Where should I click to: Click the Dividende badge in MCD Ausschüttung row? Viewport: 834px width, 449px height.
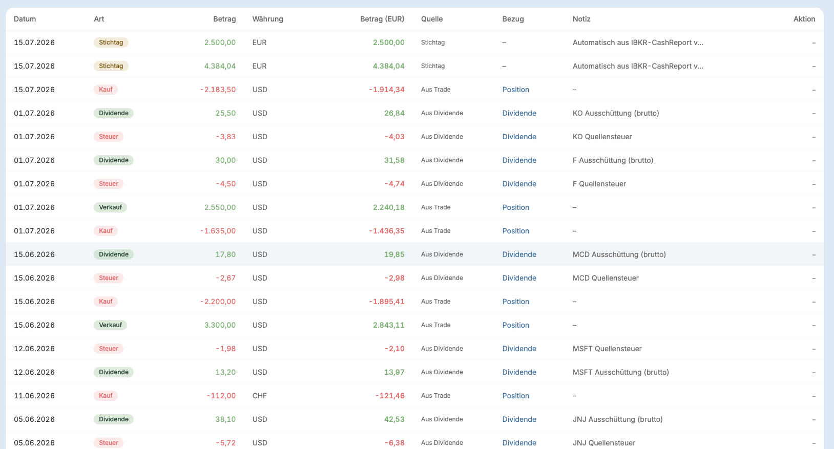[113, 254]
